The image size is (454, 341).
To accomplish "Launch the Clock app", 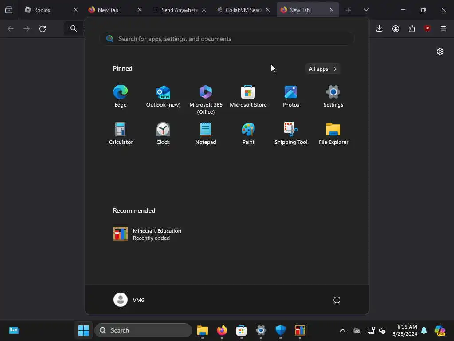I will click(163, 134).
